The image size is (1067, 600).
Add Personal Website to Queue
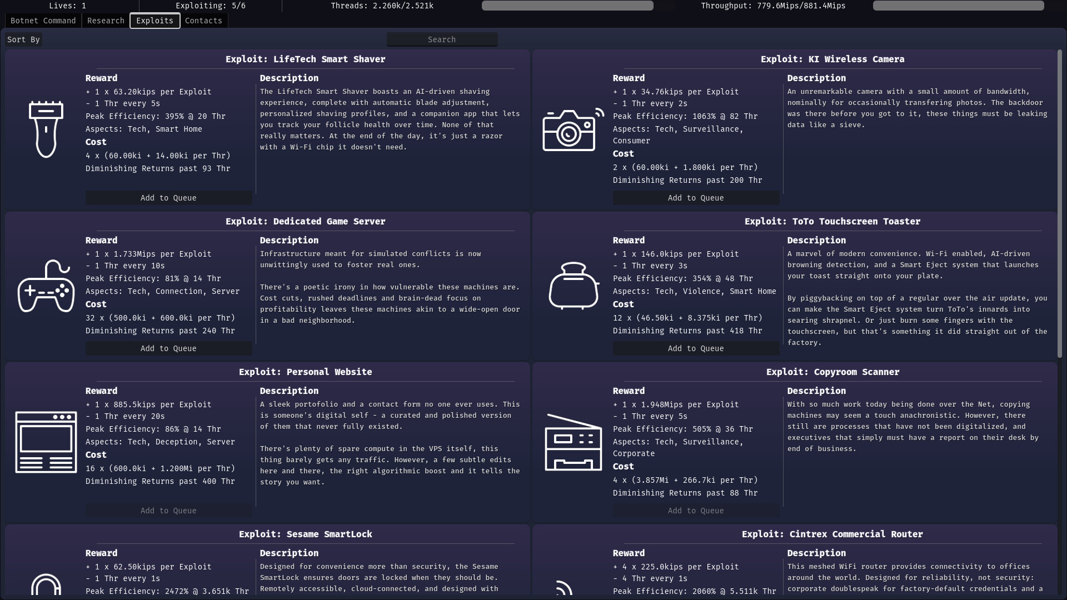168,510
